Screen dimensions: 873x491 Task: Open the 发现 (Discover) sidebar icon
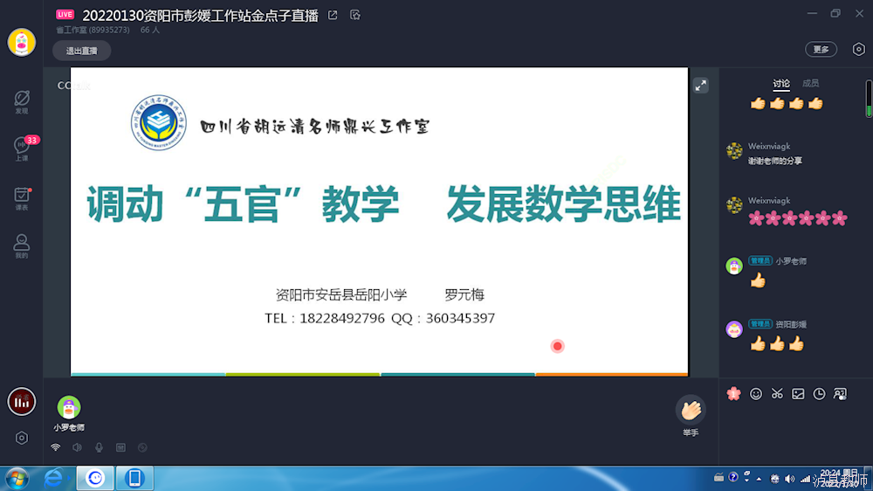pos(22,102)
